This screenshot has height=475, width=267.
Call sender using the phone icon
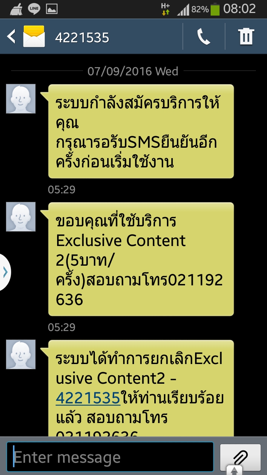click(204, 37)
